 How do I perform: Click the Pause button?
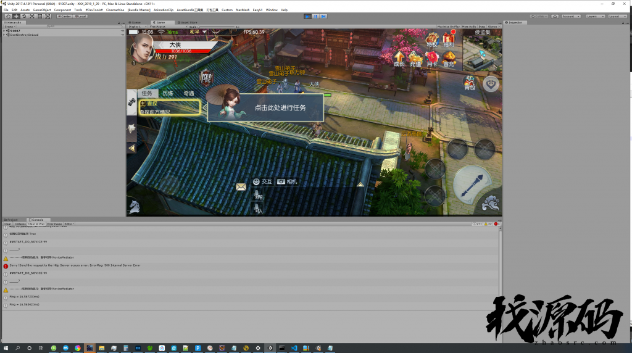point(315,17)
